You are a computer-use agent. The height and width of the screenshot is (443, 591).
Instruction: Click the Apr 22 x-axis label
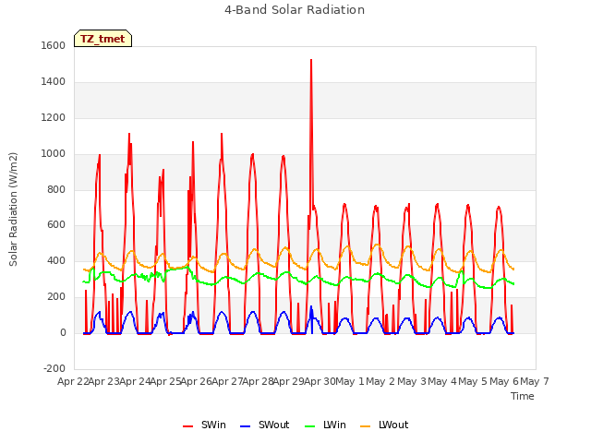point(73,381)
